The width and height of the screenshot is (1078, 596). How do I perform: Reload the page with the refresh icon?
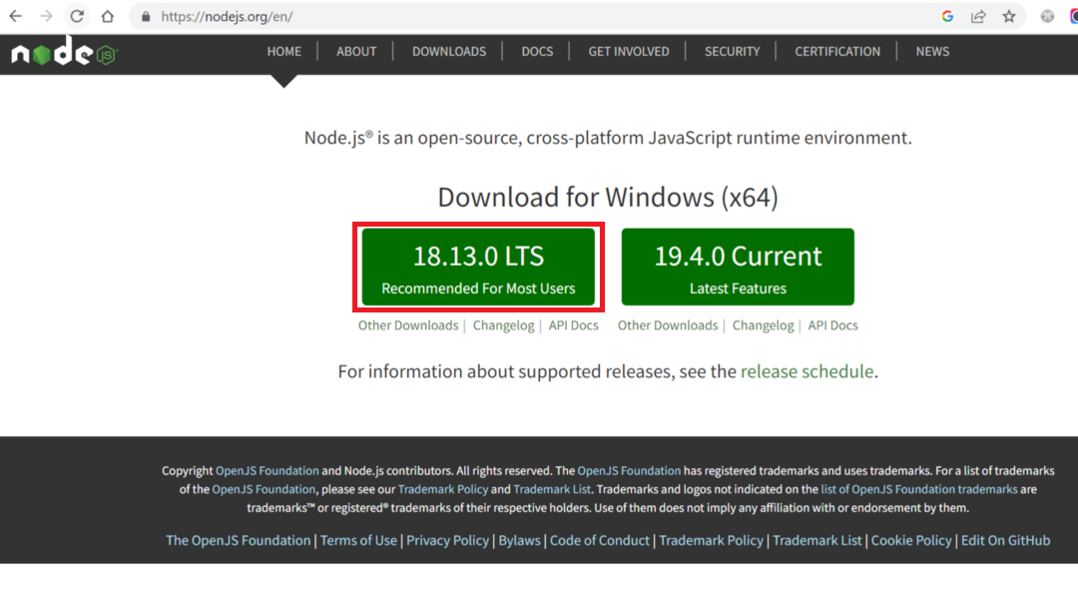(77, 17)
